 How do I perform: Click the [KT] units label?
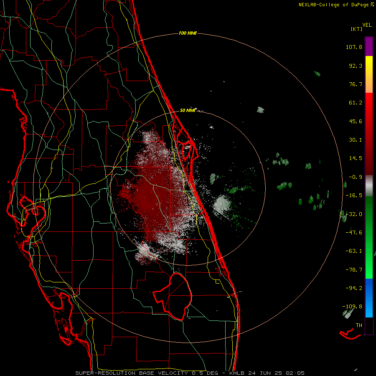[x=356, y=29]
